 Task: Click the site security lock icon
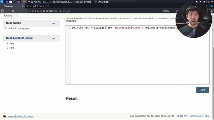click(33, 11)
